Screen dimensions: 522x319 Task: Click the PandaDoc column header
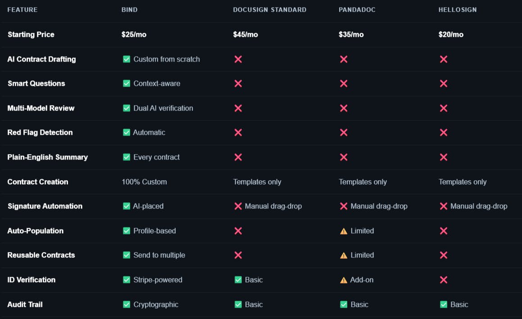tap(357, 9)
